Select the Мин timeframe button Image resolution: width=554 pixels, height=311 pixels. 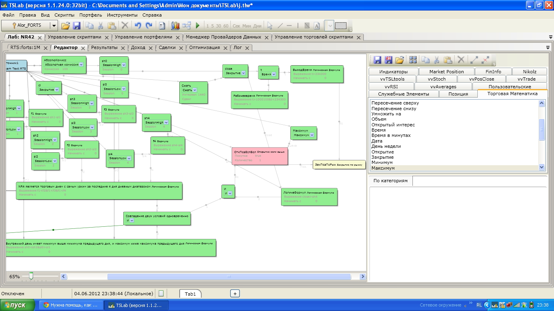[247, 26]
